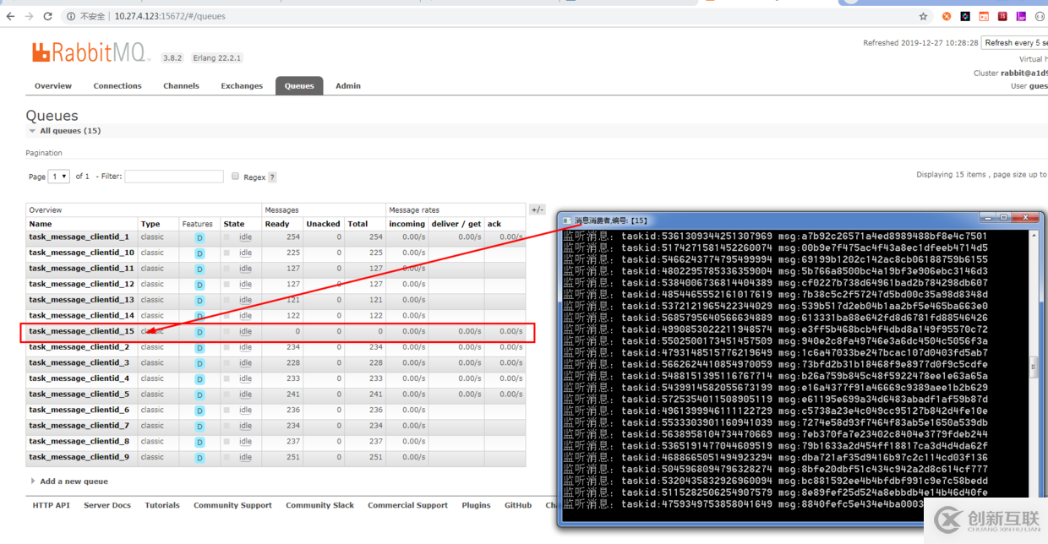The height and width of the screenshot is (544, 1048).
Task: Open the purple RP extension icon
Action: point(1021,16)
